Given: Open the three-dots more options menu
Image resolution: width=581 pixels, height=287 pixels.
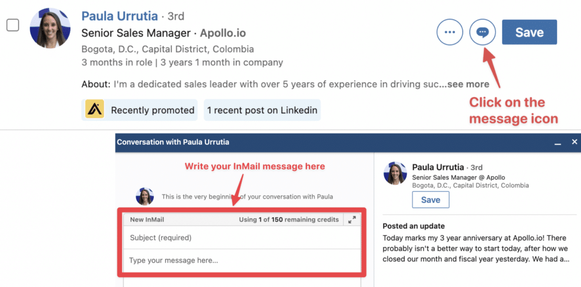Looking at the screenshot, I should [449, 32].
